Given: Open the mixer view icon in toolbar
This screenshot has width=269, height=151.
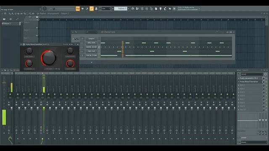Looking at the screenshot, I should click(x=147, y=8).
